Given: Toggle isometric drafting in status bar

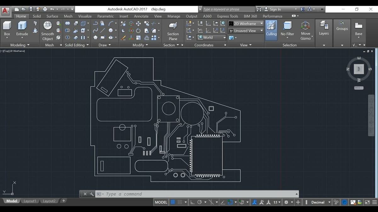Looking at the screenshot, I should (x=211, y=202).
